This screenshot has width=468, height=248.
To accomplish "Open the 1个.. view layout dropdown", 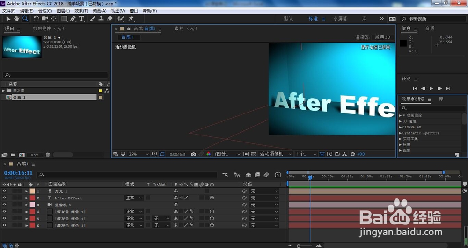I will (x=306, y=154).
